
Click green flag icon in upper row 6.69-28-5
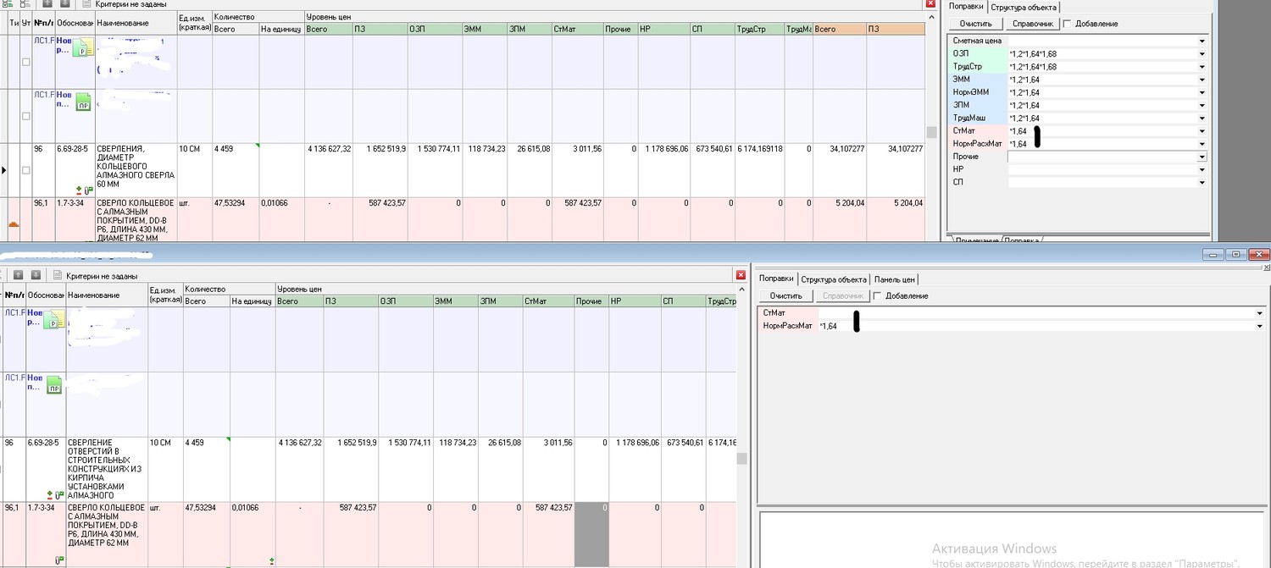pos(88,190)
